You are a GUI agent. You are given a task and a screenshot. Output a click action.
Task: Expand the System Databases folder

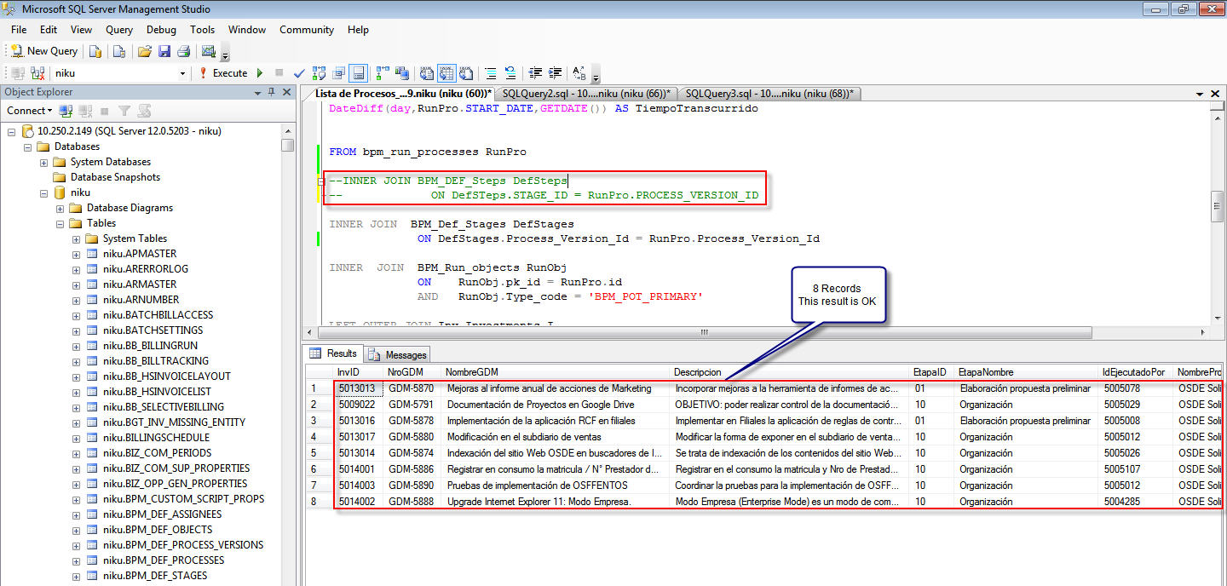tap(44, 162)
